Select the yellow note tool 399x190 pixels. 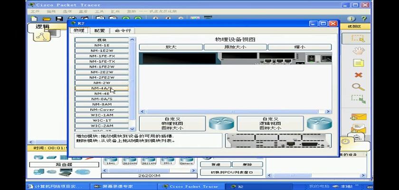tap(358, 63)
